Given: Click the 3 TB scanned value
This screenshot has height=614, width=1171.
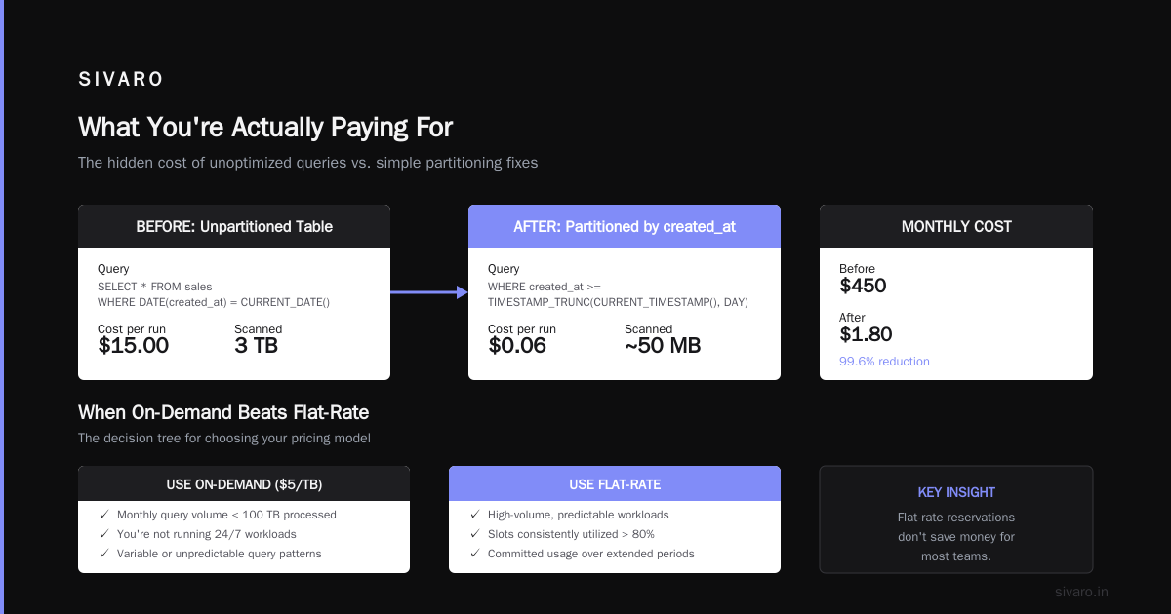Looking at the screenshot, I should click(257, 345).
